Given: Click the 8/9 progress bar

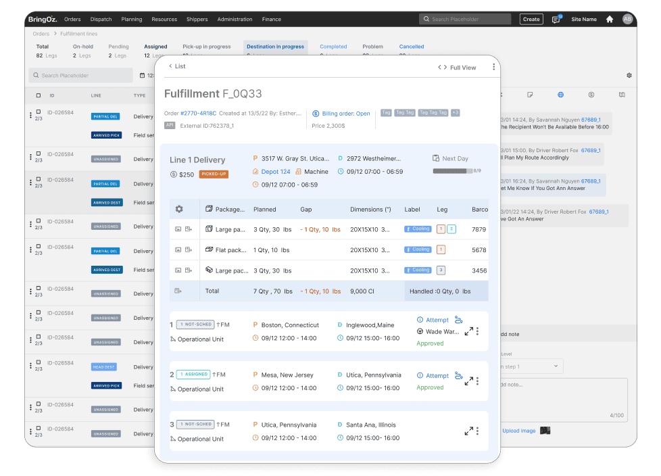Looking at the screenshot, I should pos(453,171).
